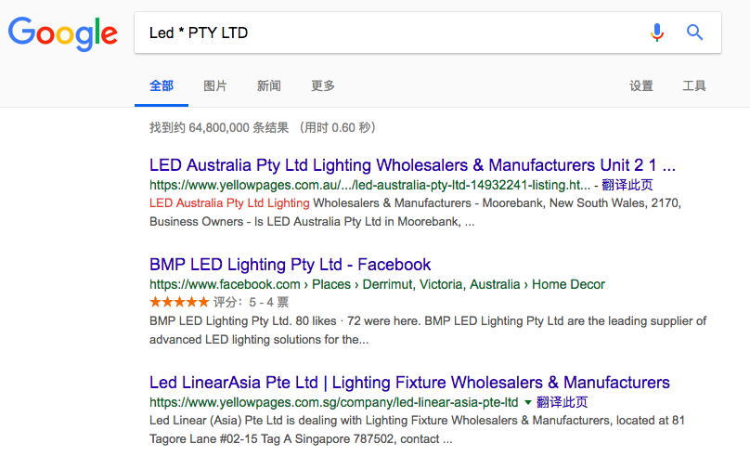The width and height of the screenshot is (750, 469).
Task: Open Led LinearAsia Pte Ltd result title
Action: coord(409,383)
